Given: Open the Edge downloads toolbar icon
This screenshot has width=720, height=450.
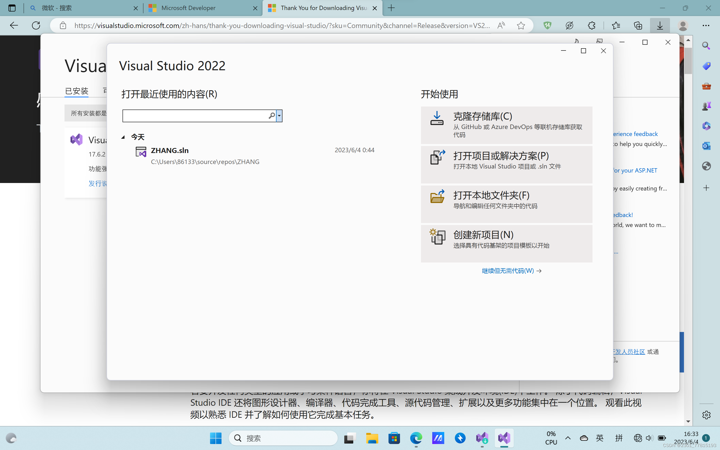Looking at the screenshot, I should (x=659, y=25).
